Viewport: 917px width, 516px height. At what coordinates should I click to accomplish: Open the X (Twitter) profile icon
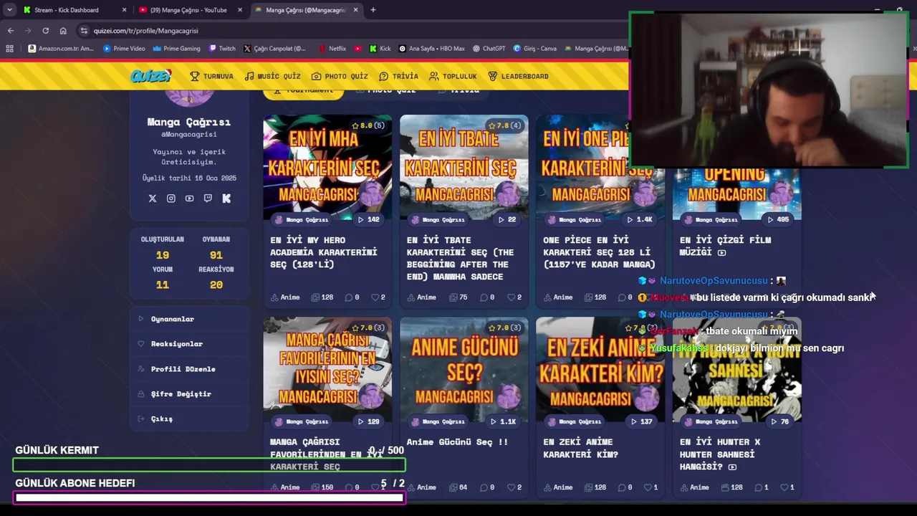[153, 199]
